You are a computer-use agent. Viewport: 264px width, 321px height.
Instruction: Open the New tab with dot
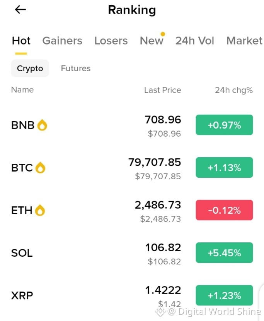click(152, 41)
